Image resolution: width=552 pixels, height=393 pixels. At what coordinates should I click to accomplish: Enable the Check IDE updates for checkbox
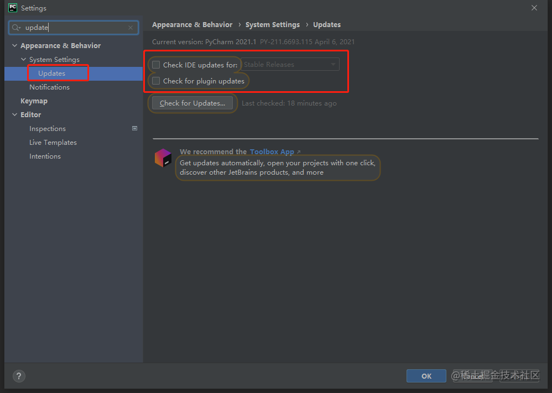tap(156, 65)
